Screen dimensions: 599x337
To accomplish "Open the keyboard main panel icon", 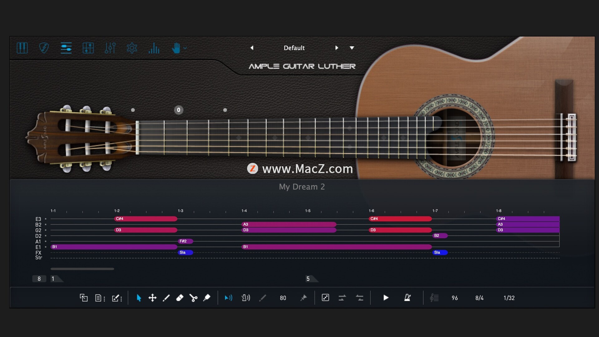I will click(x=22, y=48).
